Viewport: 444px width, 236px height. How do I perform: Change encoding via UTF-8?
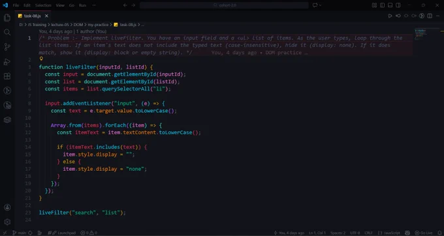tap(355, 233)
